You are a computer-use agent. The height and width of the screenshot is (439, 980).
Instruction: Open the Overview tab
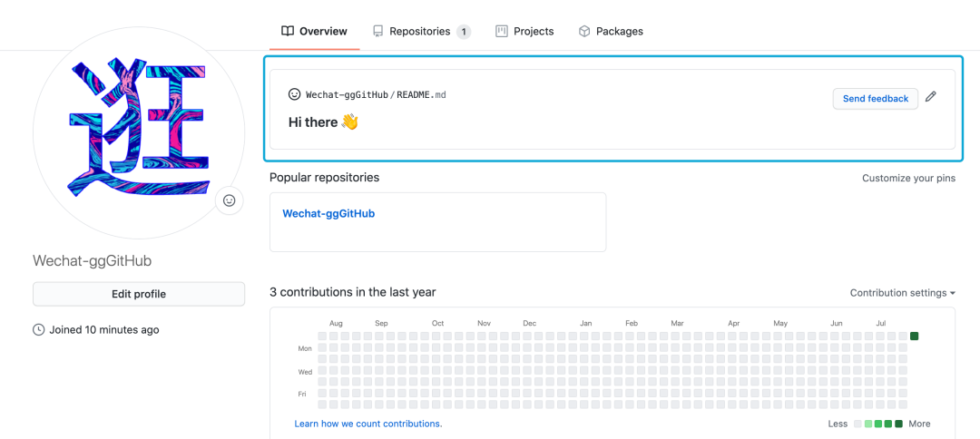point(323,31)
